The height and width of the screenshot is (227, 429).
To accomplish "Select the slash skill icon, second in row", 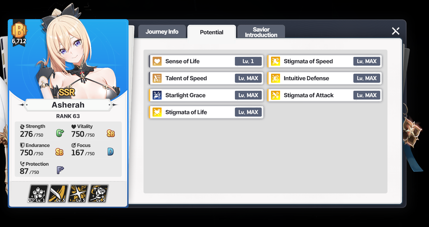I will [x=58, y=193].
